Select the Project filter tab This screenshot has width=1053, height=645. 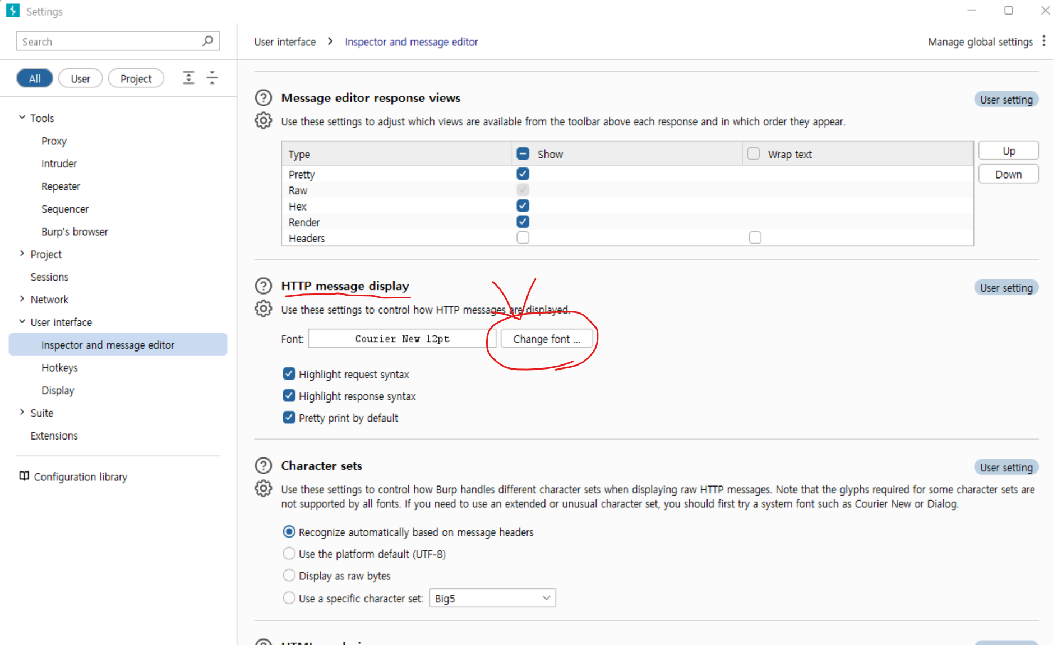tap(136, 78)
